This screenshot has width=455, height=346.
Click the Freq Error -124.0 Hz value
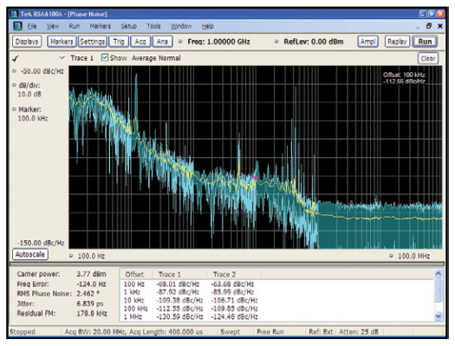pos(91,284)
